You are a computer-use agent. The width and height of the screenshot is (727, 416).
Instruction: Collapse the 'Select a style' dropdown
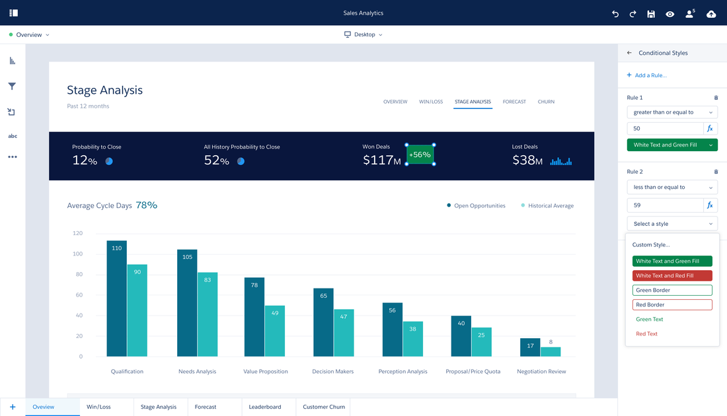pyautogui.click(x=672, y=224)
